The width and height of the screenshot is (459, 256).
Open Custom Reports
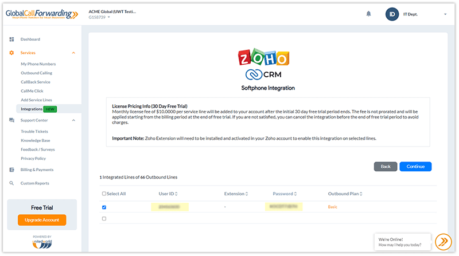(x=35, y=183)
